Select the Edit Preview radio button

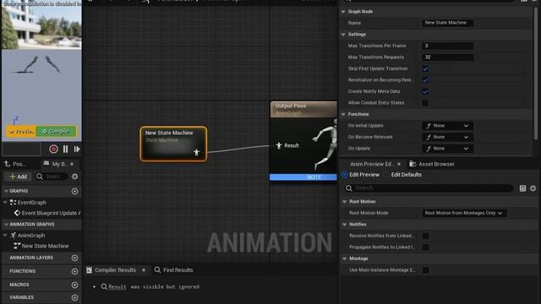click(x=344, y=175)
